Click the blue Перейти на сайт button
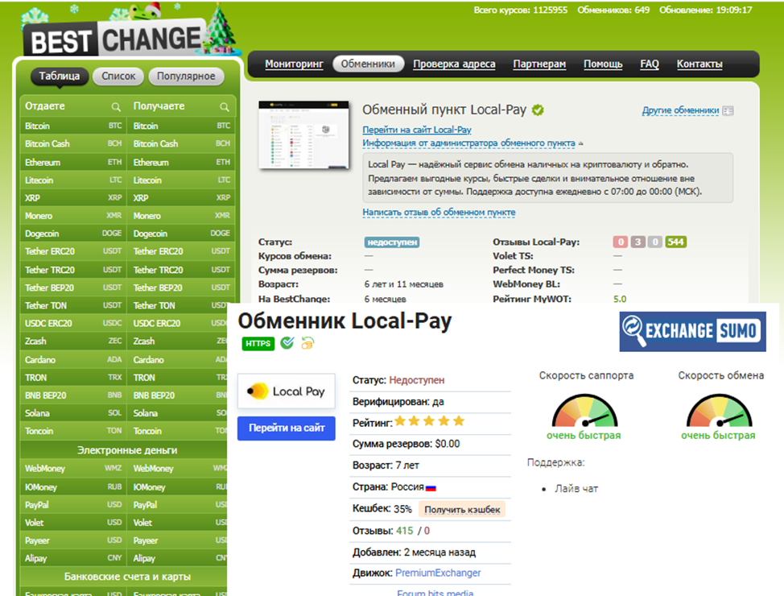The height and width of the screenshot is (596, 784). (287, 428)
